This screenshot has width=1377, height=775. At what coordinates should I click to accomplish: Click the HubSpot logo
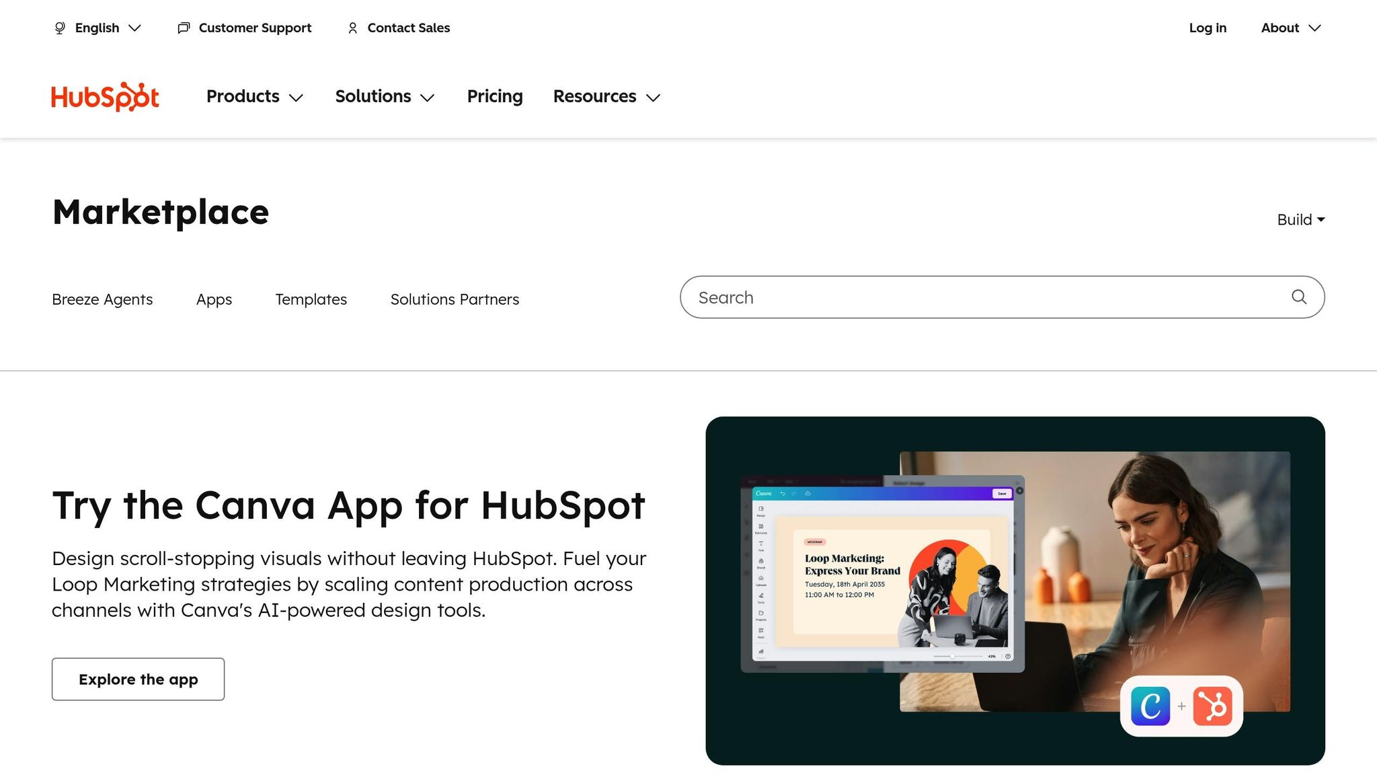pyautogui.click(x=105, y=97)
